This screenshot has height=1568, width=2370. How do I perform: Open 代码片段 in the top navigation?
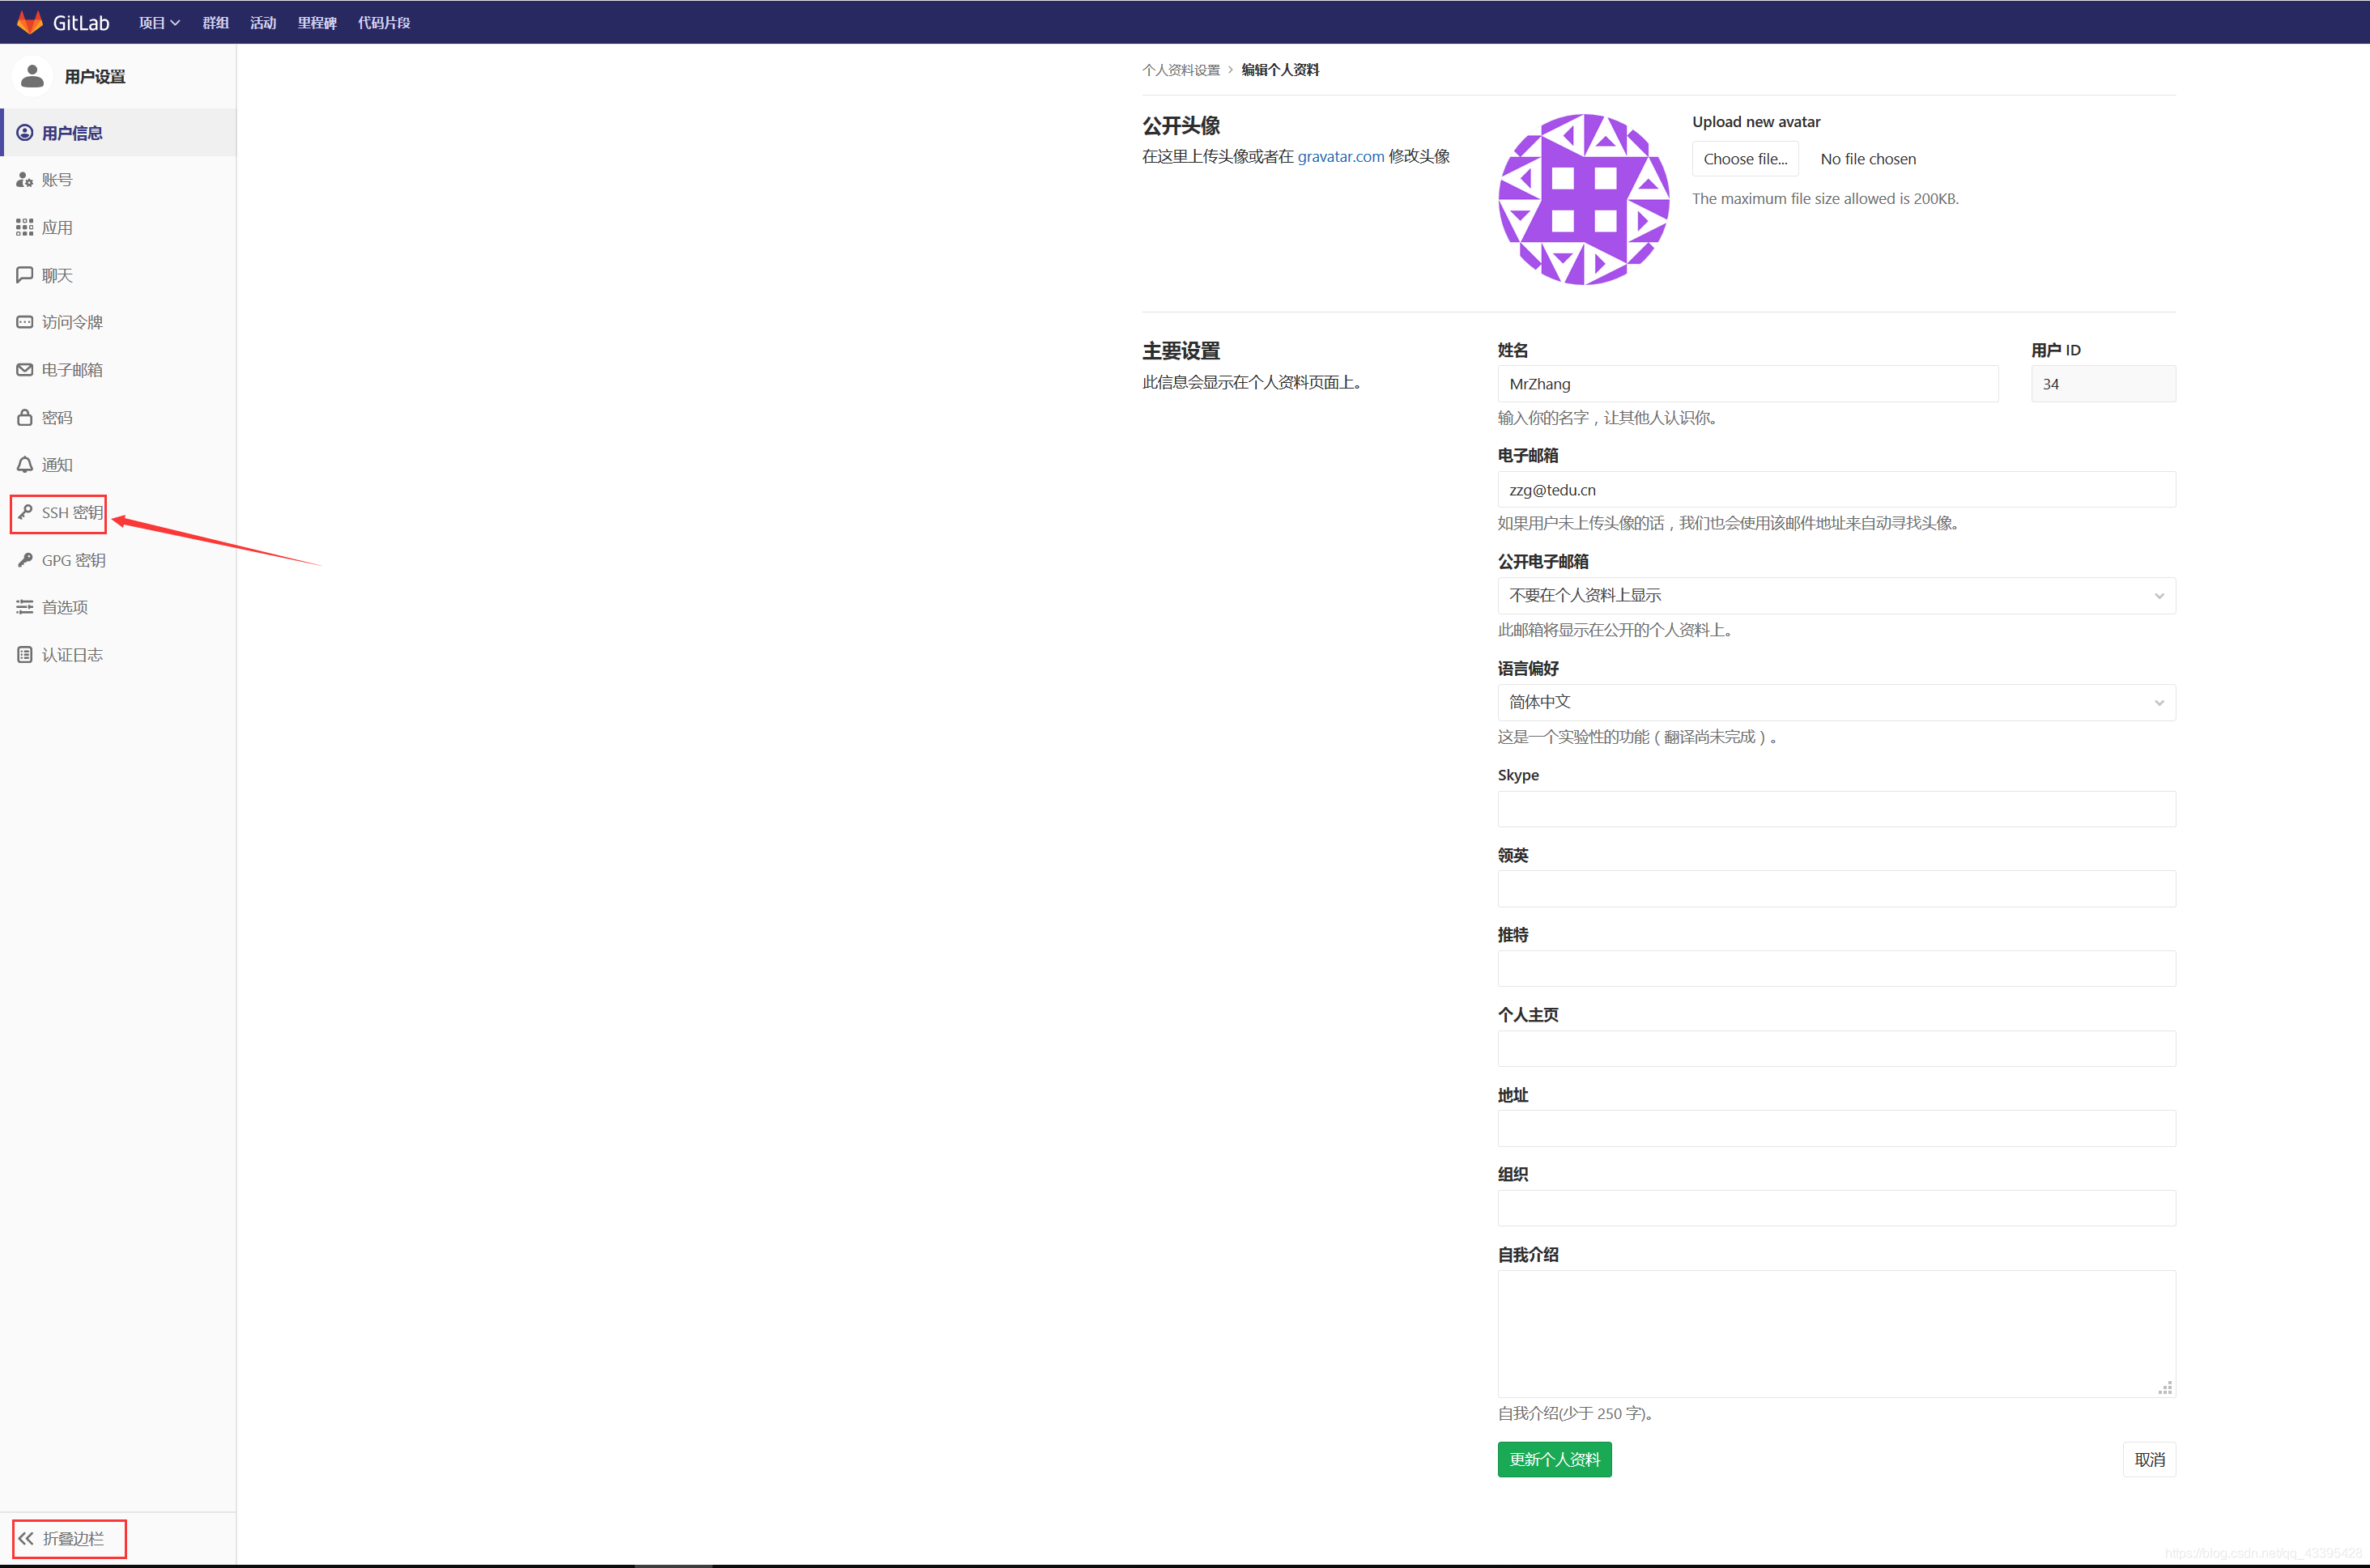pos(384,22)
